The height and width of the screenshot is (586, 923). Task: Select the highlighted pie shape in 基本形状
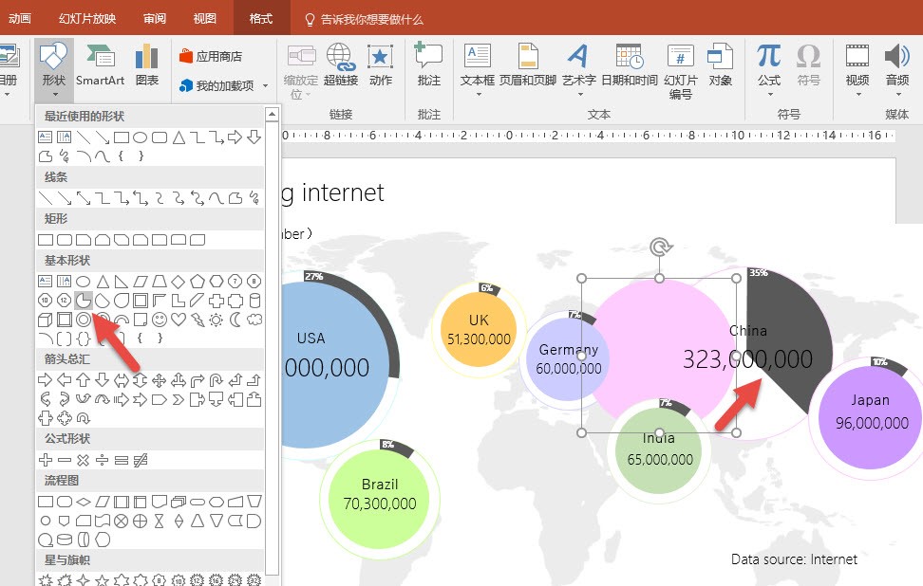click(84, 301)
